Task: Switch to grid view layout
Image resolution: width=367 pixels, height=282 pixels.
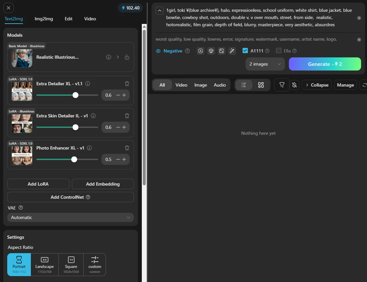Action: (261, 85)
